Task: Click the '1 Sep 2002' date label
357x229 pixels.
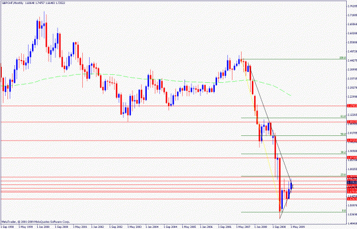Action: coord(115,227)
